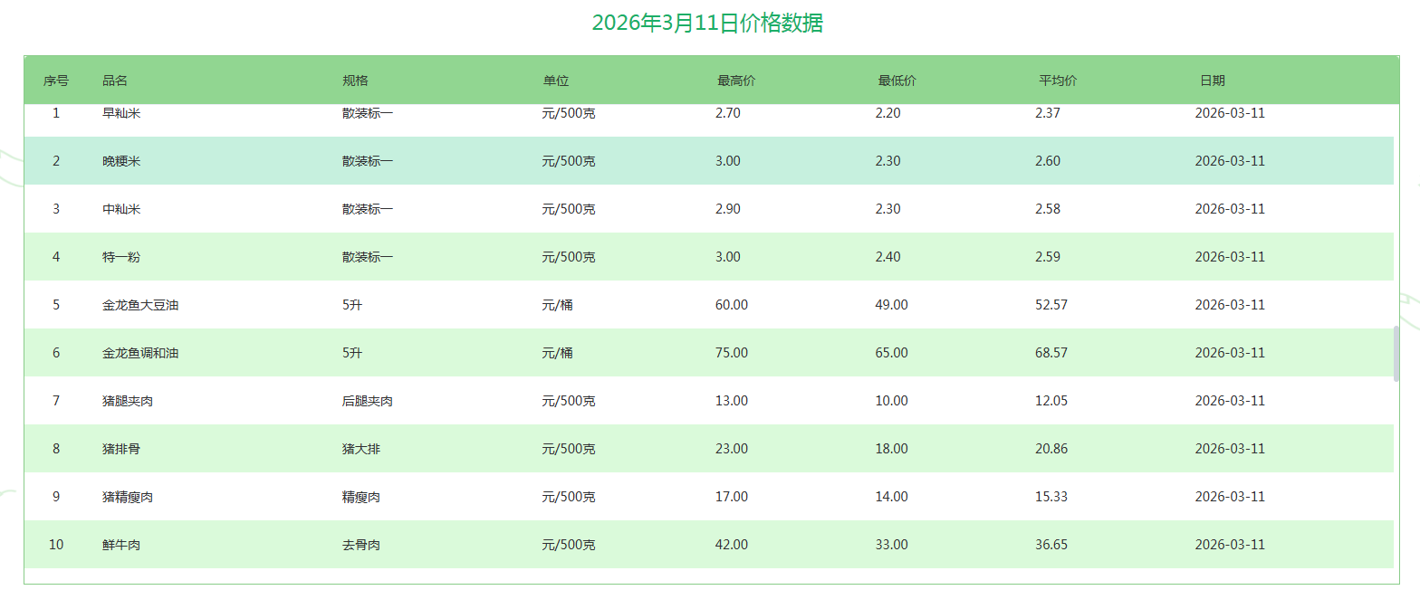Screen dimensions: 1420x590
Task: Click the 42.00 highest price cell
Action: click(x=732, y=545)
